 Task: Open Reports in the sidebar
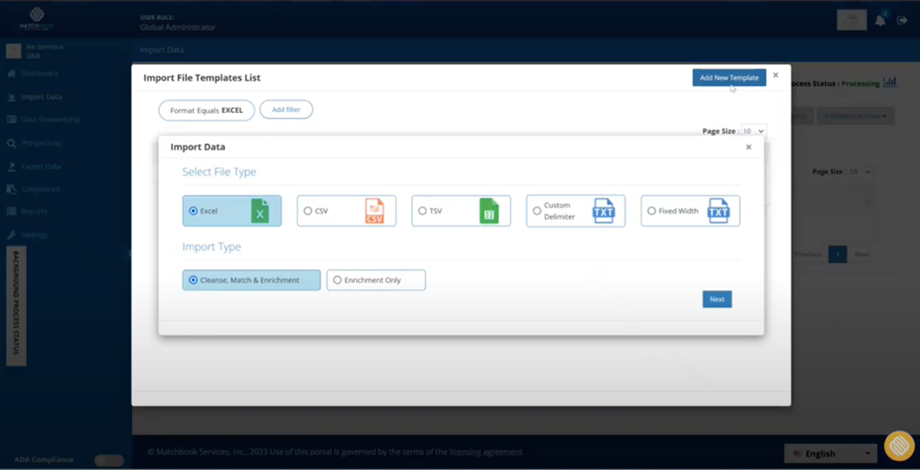coord(34,211)
